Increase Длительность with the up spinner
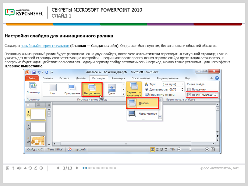Screen dimensions: 248x186 click(182, 89)
